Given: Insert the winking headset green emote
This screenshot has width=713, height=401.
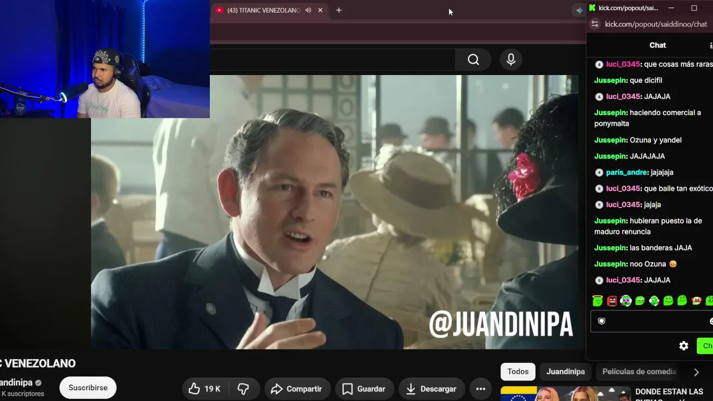Looking at the screenshot, I should click(x=654, y=301).
